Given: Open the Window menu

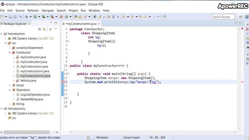Looking at the screenshot, I should (94, 10).
